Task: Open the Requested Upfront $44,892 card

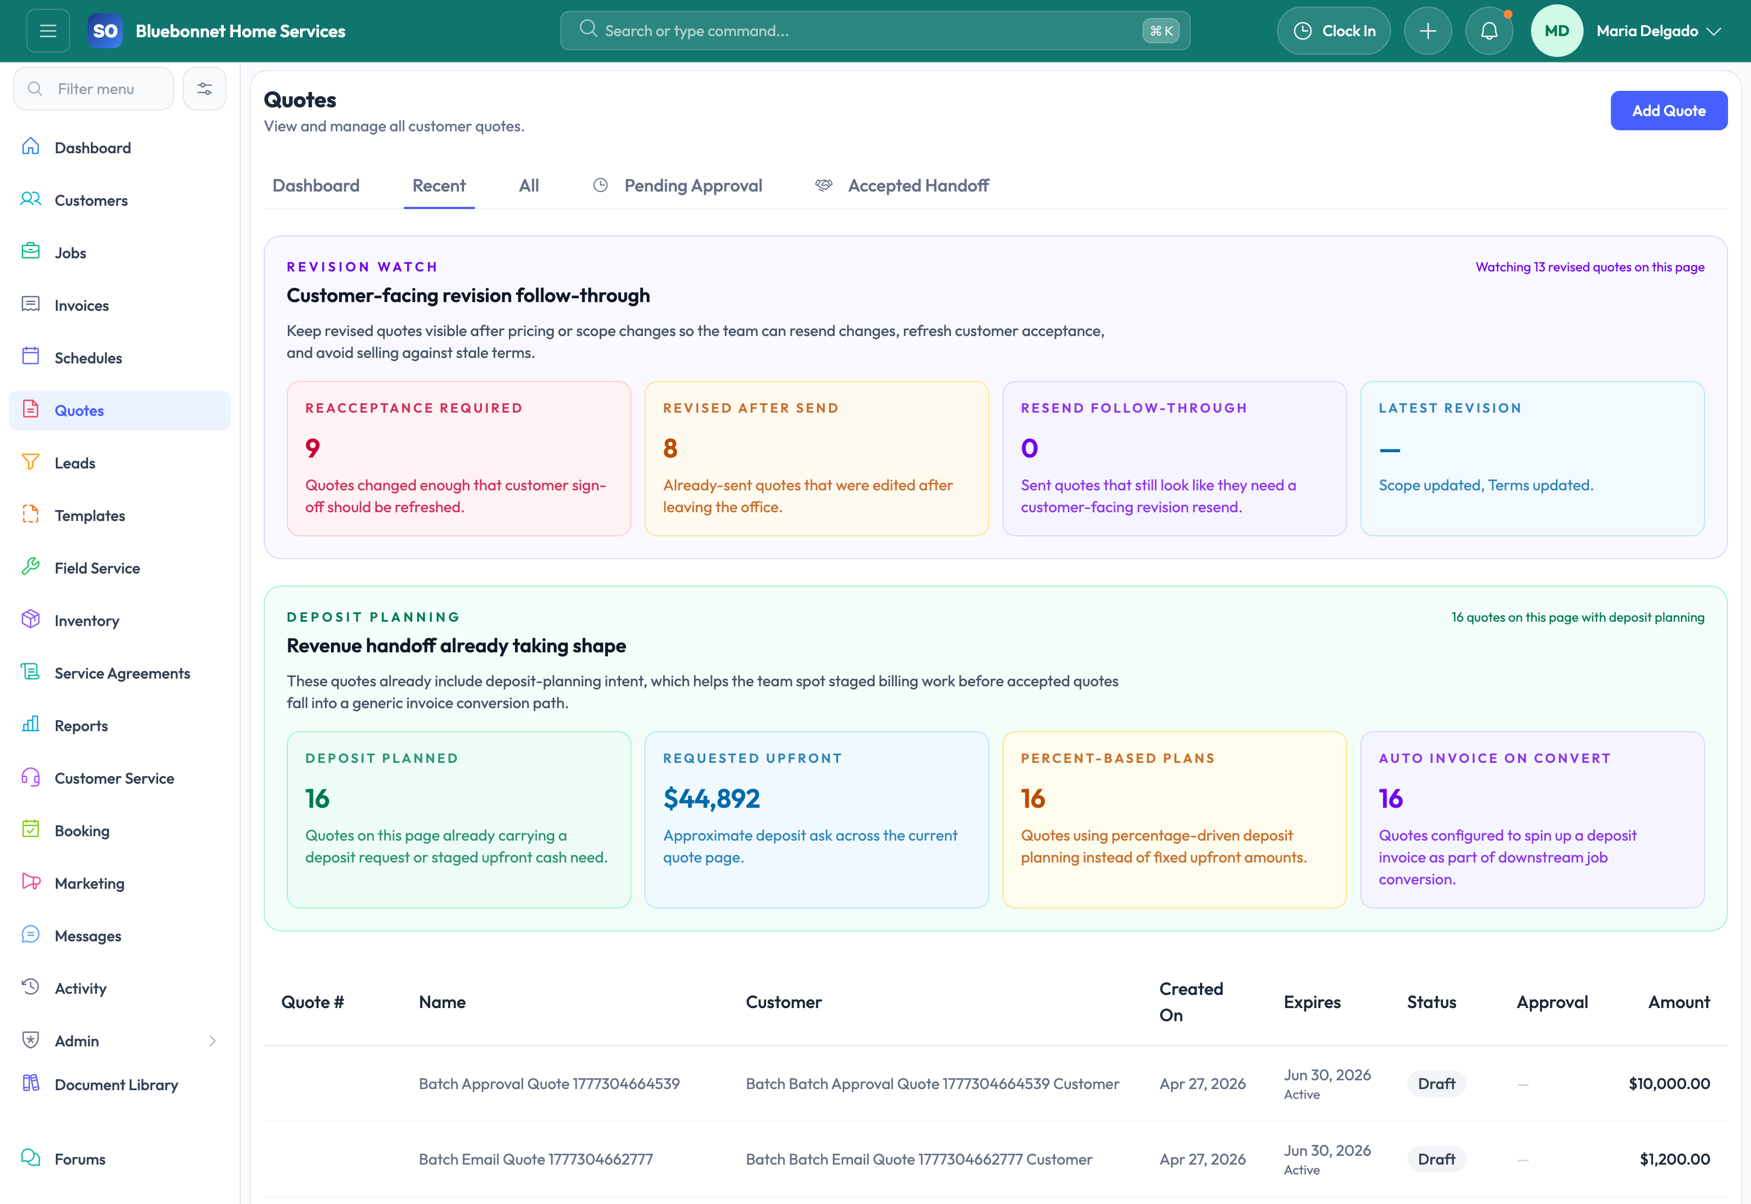Action: pos(817,819)
